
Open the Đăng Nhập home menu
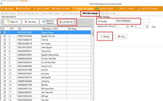tap(7, 9)
